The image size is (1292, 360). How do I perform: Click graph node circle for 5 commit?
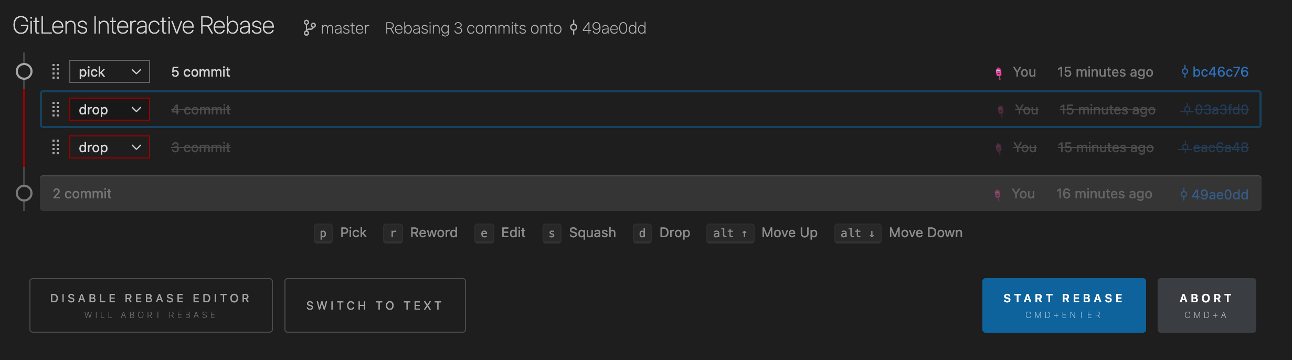point(24,71)
